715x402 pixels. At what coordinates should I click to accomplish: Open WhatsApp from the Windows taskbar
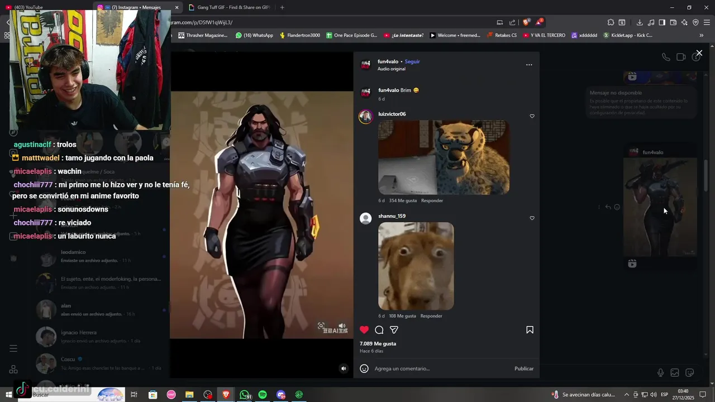click(245, 395)
